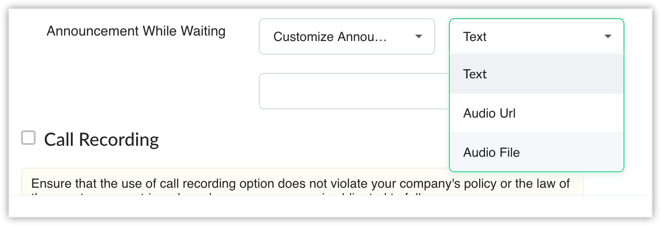
Task: Tick the box beside Call Recording
Action: (28, 138)
